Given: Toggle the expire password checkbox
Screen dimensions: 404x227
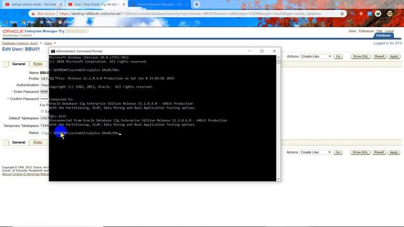Looking at the screenshot, I should (42, 111).
